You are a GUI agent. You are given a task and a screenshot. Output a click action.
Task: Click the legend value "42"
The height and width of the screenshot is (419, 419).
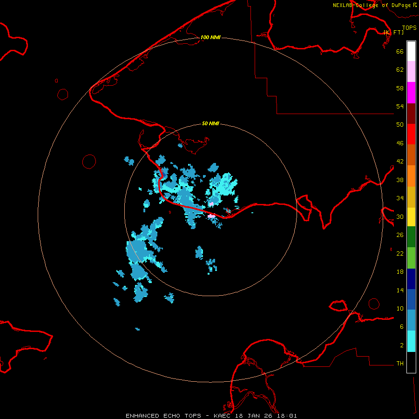click(400, 162)
